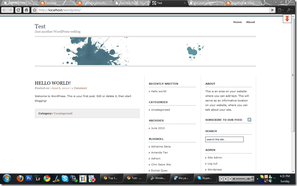Open the 'Adrienne Sena' blogroll link

pyautogui.click(x=161, y=147)
